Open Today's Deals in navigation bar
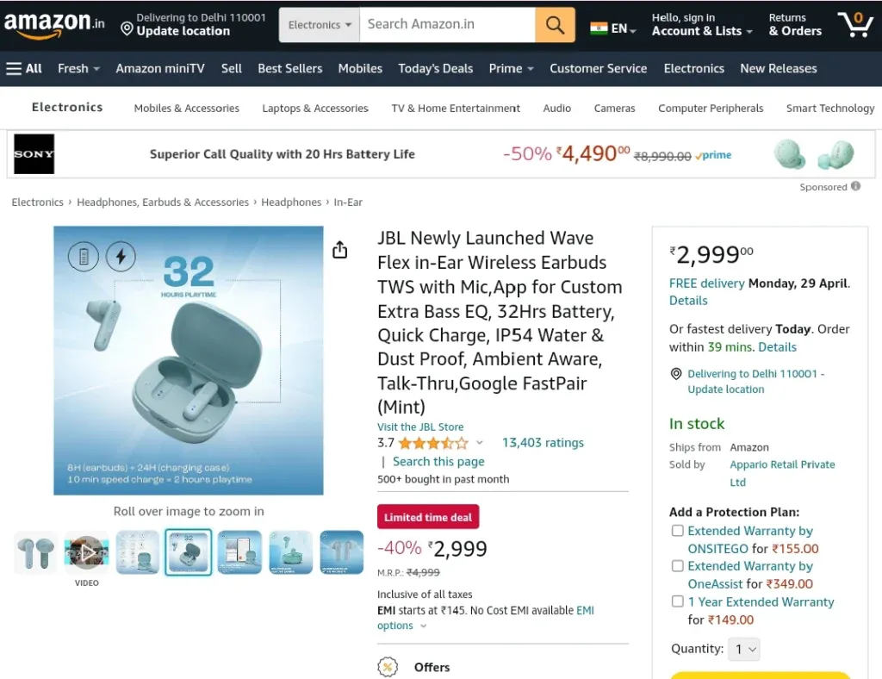The height and width of the screenshot is (679, 882). (435, 69)
